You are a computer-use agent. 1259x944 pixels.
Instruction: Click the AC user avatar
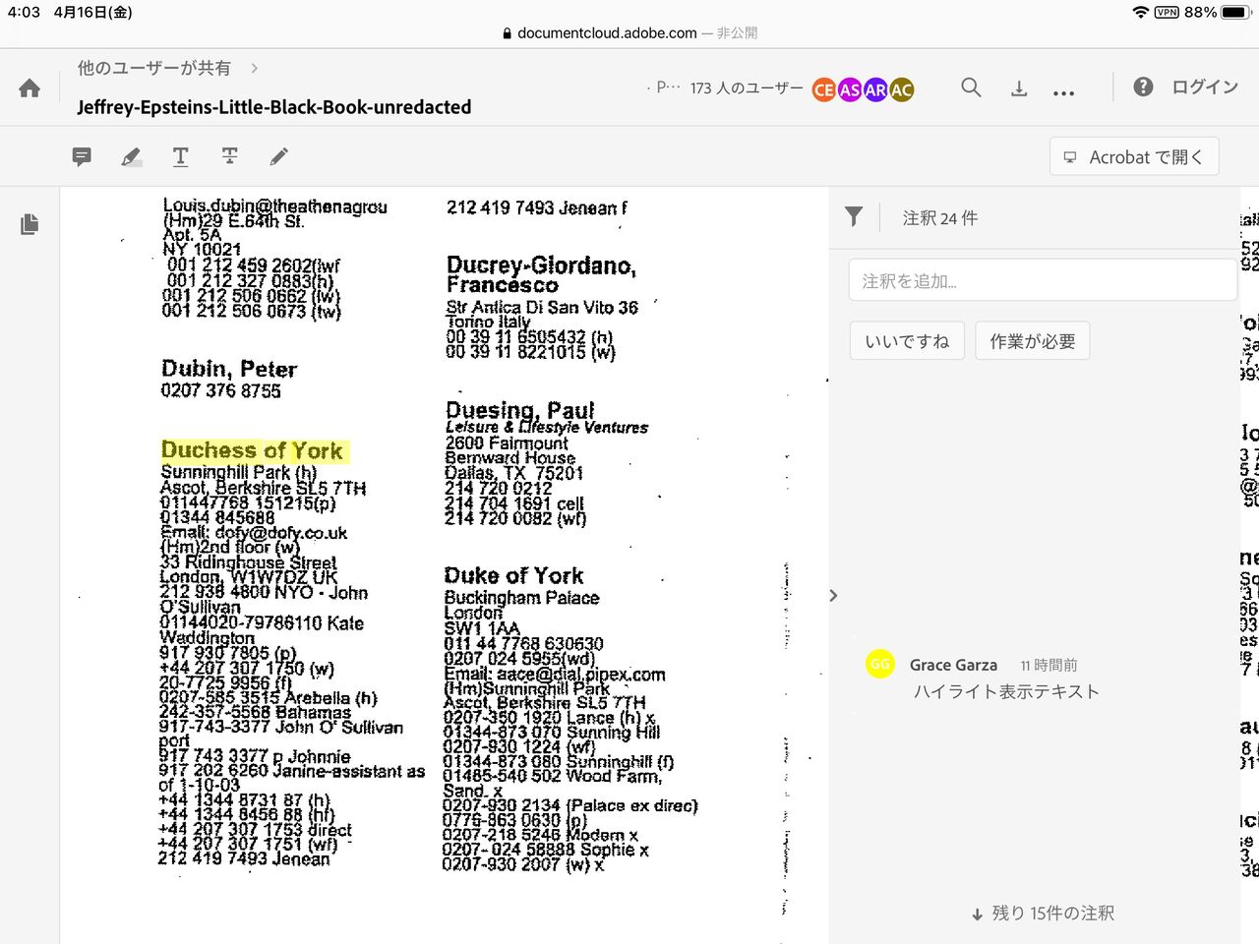pyautogui.click(x=901, y=90)
